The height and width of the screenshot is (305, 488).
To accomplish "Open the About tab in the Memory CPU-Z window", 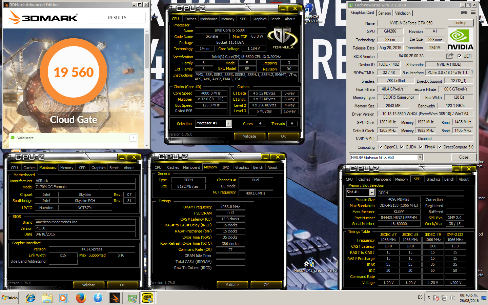I will tap(272, 167).
